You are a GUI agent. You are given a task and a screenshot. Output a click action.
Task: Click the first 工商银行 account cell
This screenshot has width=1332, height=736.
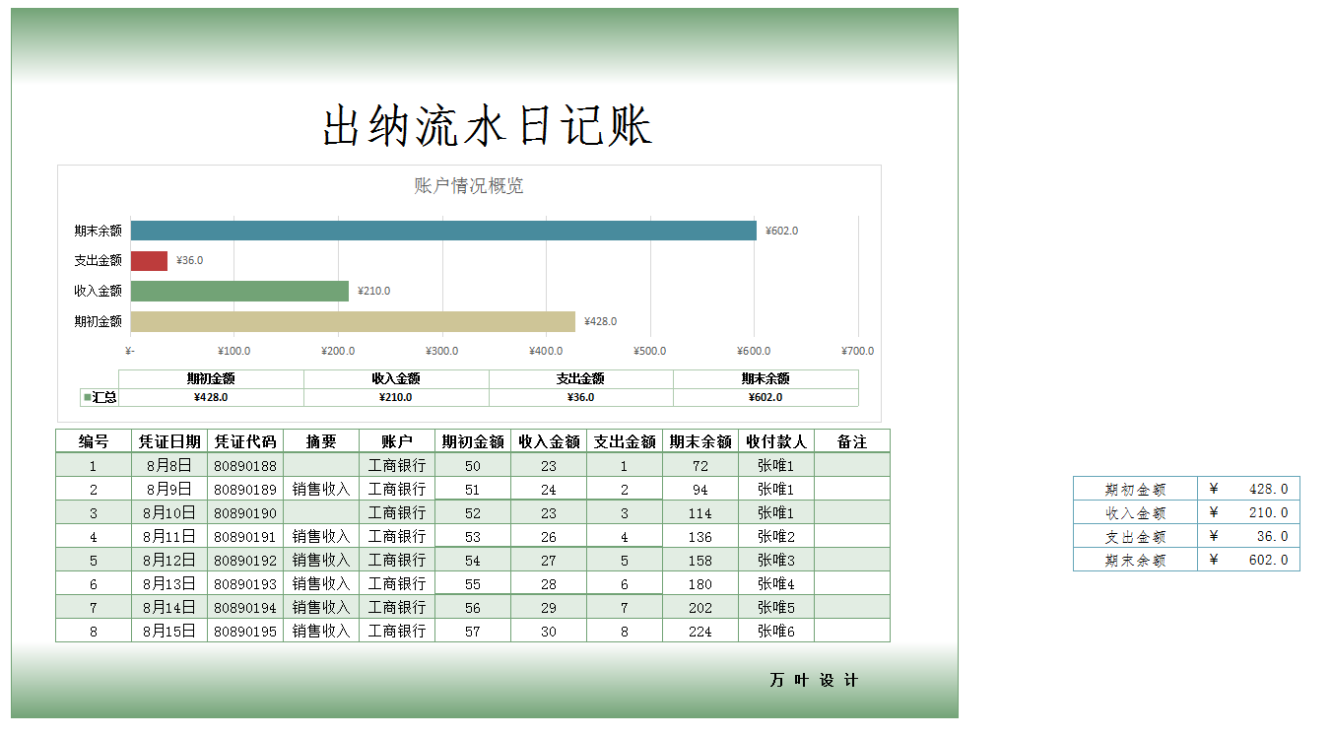pyautogui.click(x=396, y=464)
